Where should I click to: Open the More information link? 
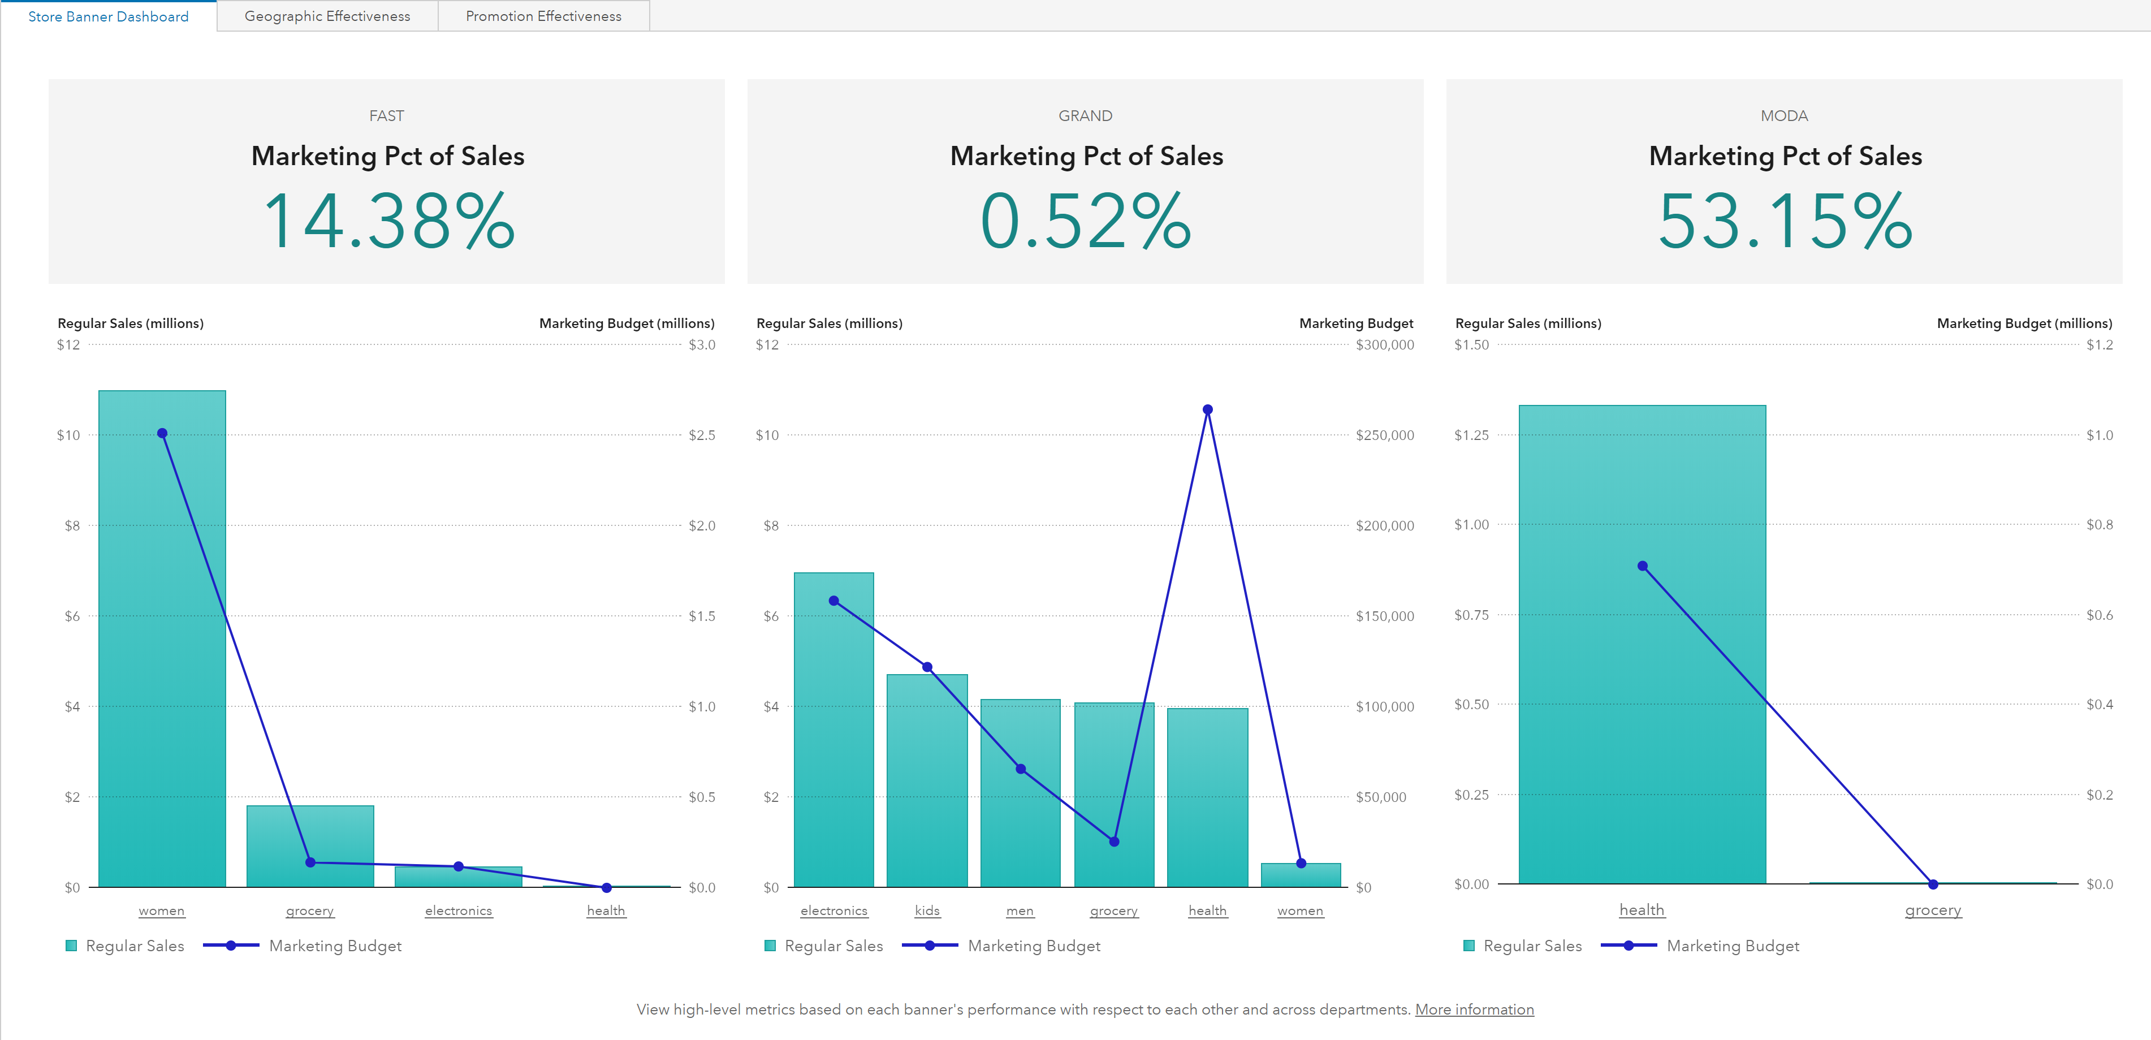tap(1474, 1009)
